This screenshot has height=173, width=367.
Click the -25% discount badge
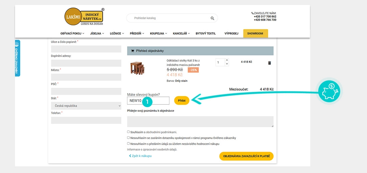pyautogui.click(x=193, y=70)
